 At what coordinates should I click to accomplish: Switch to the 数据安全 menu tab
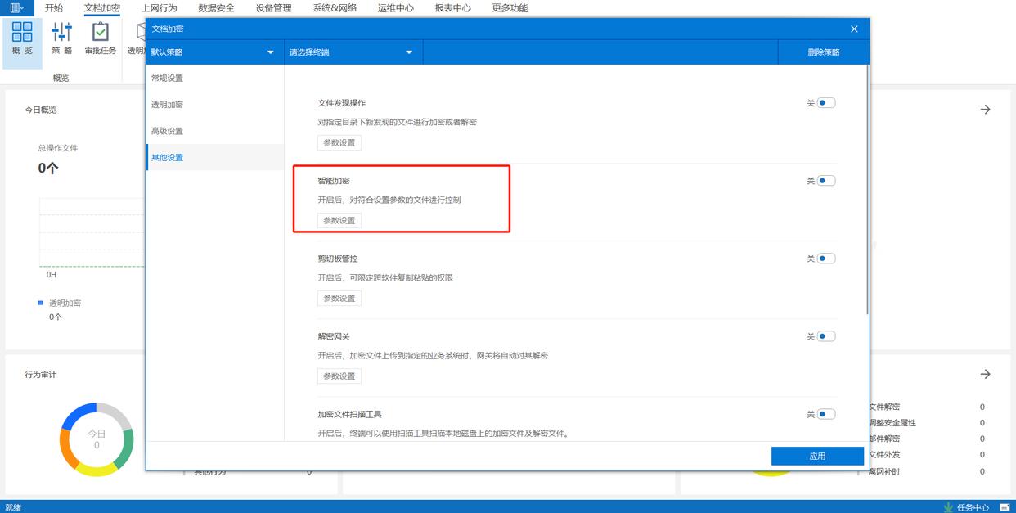[x=216, y=8]
